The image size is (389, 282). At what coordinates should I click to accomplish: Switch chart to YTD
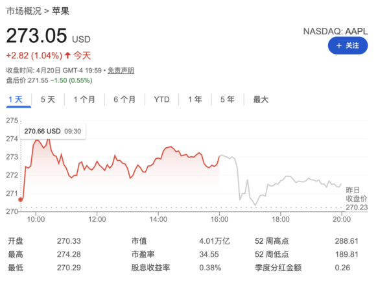[161, 100]
